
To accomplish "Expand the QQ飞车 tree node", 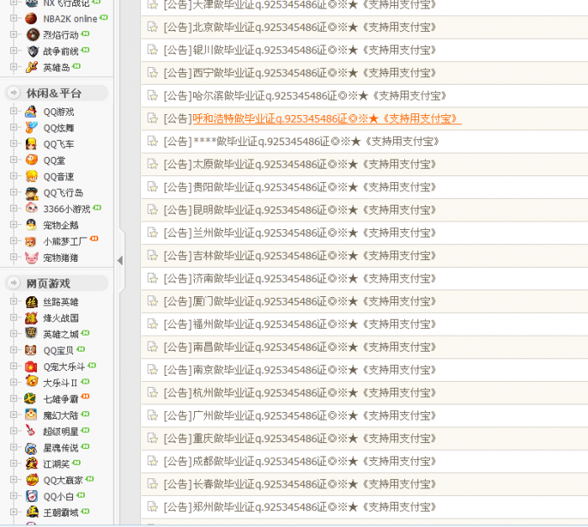I will (x=13, y=143).
